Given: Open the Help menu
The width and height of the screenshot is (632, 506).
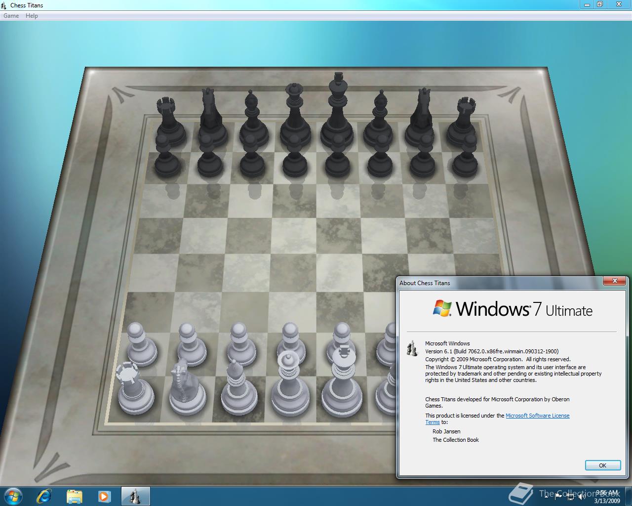Looking at the screenshot, I should click(32, 16).
